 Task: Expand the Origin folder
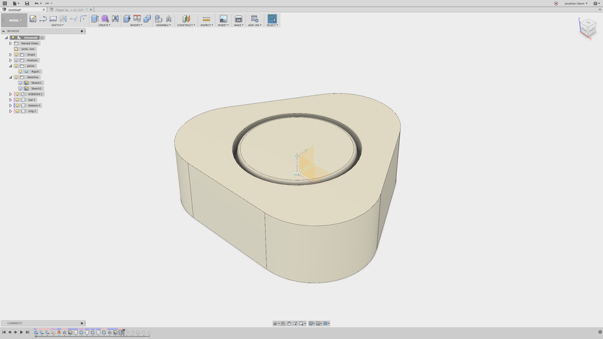11,55
